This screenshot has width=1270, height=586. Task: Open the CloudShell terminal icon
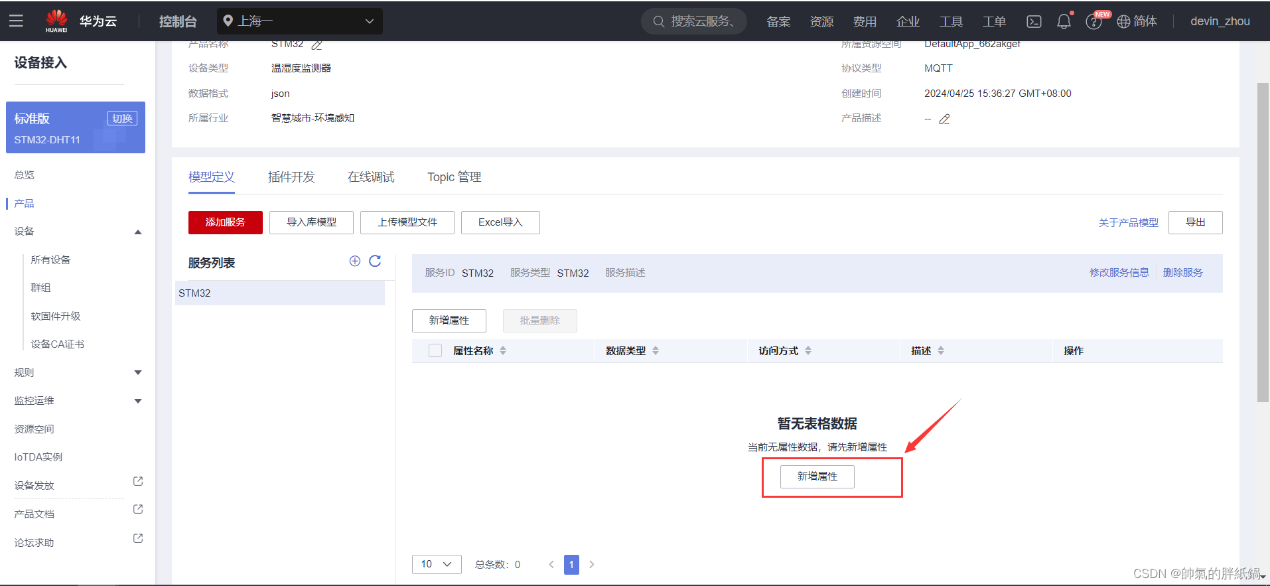click(1034, 21)
